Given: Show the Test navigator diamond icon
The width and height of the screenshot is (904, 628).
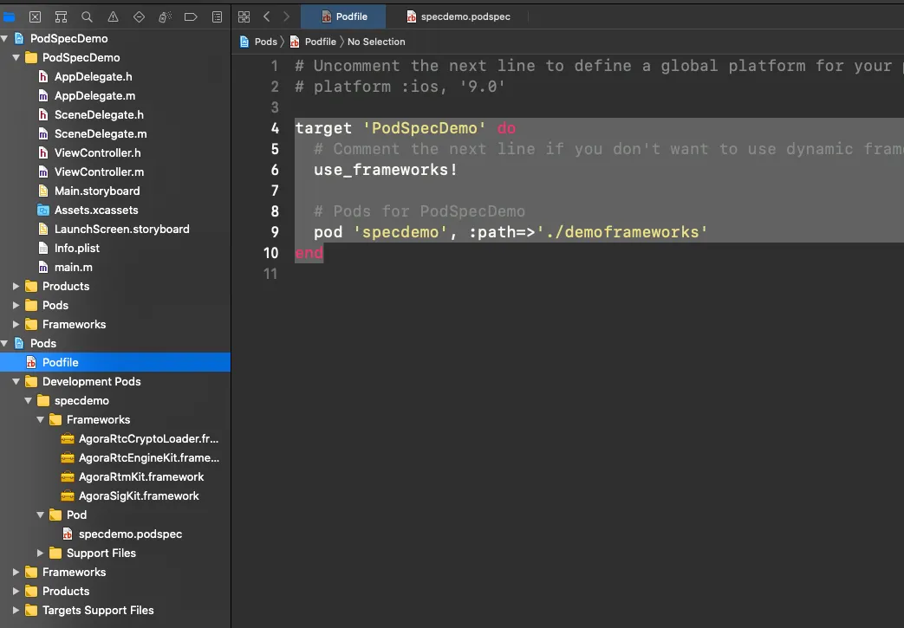Looking at the screenshot, I should 139,16.
